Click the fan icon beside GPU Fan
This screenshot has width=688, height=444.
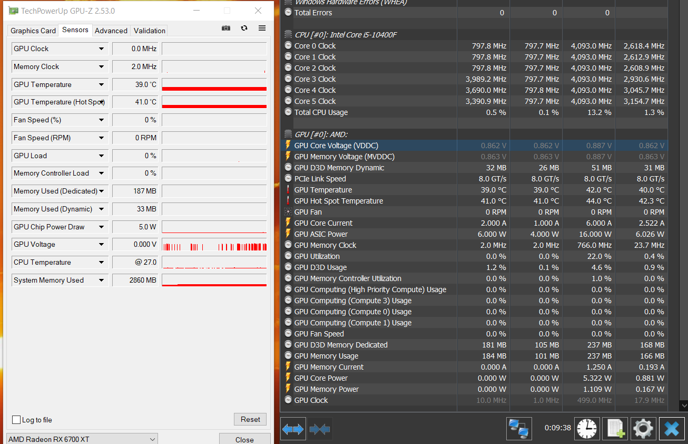pos(288,212)
